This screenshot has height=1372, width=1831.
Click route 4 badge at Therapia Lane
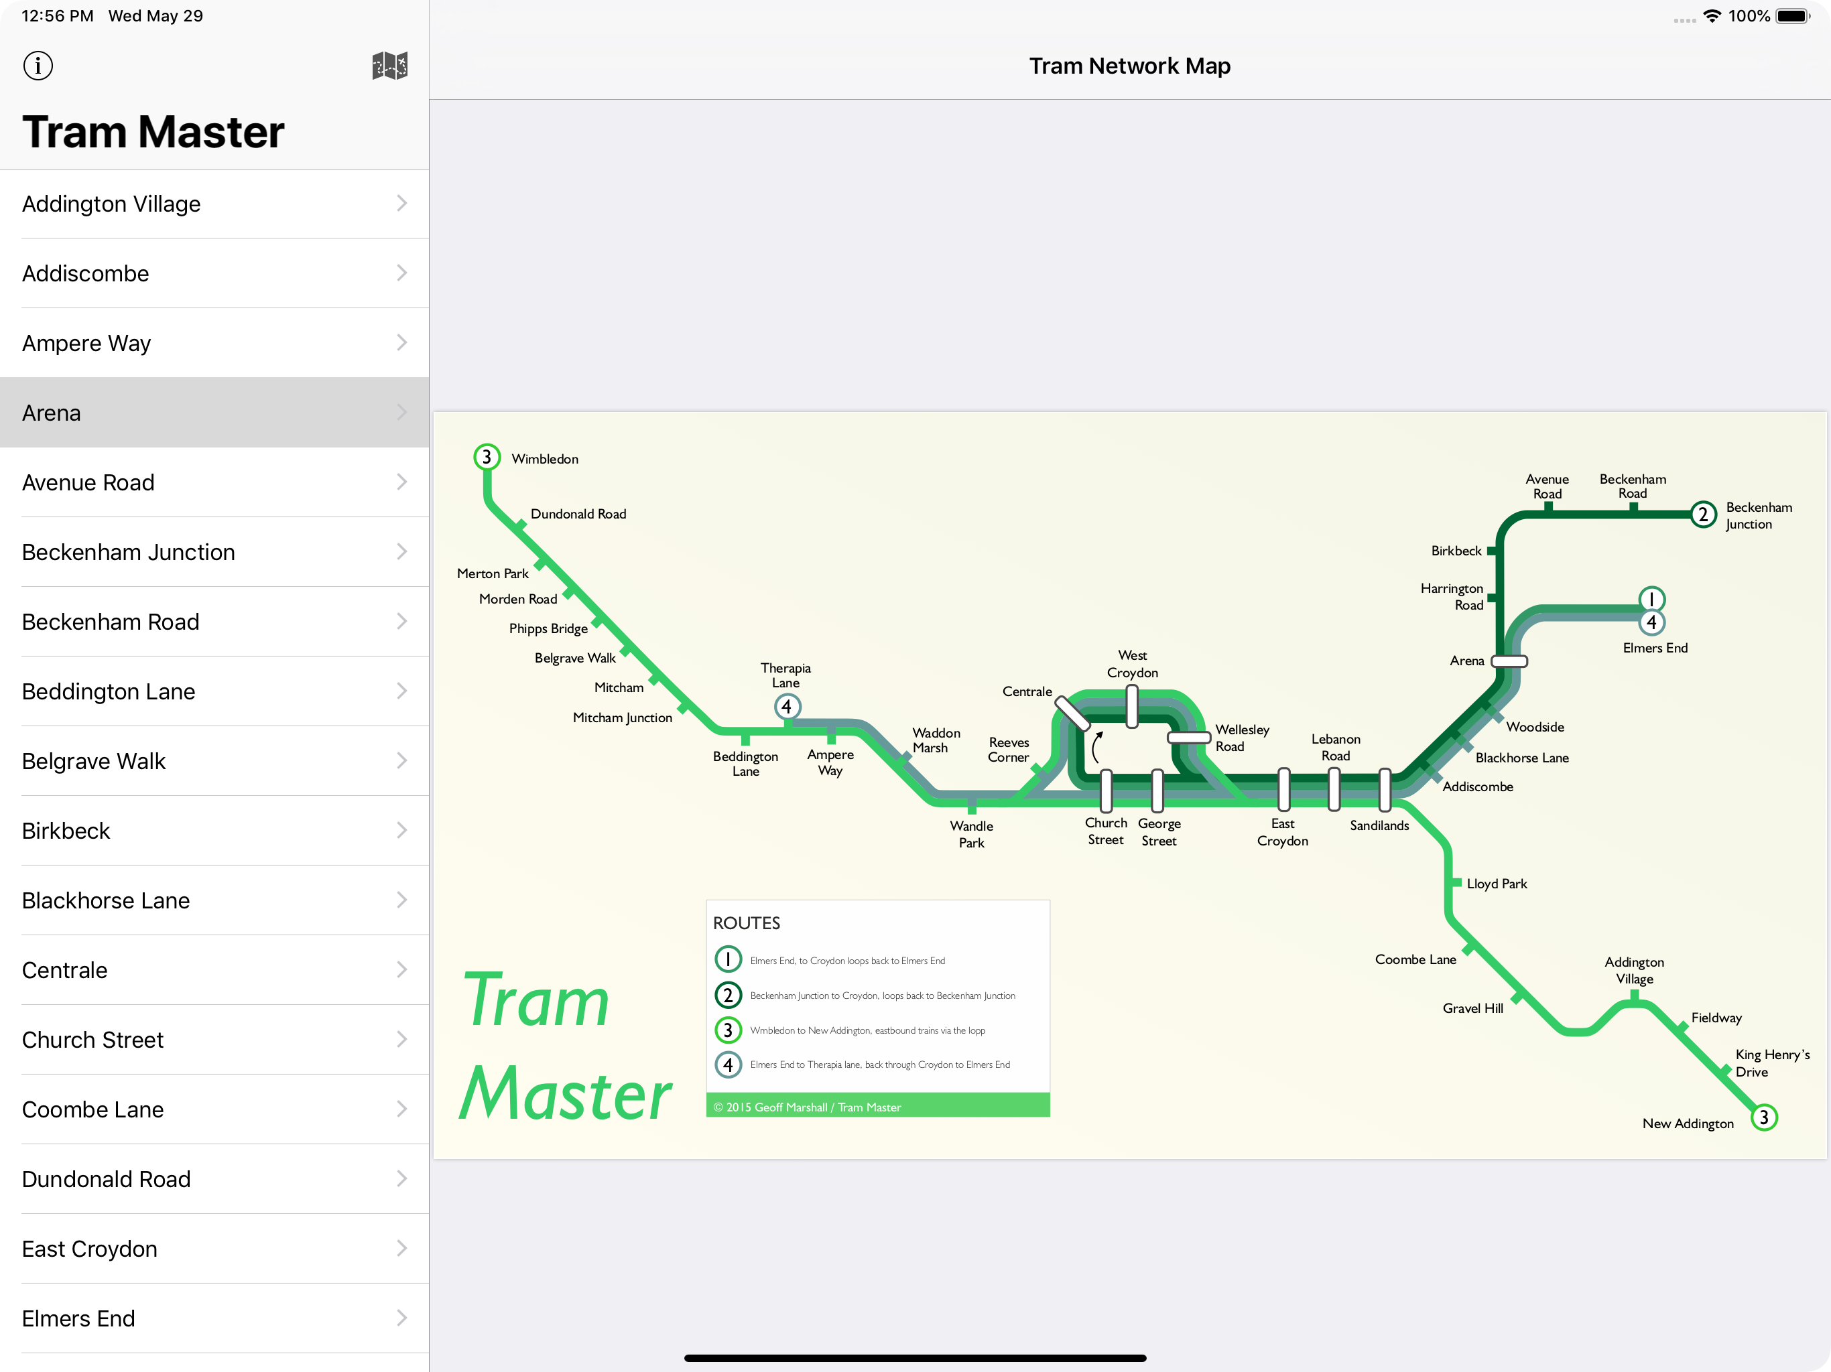[x=787, y=707]
